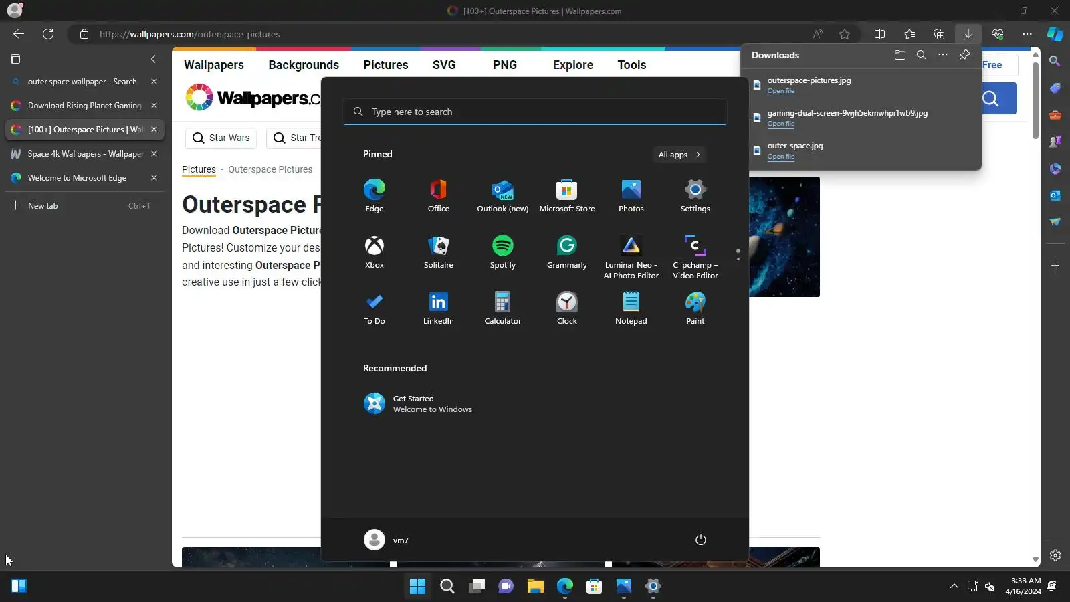Show hidden system tray icons

(954, 586)
